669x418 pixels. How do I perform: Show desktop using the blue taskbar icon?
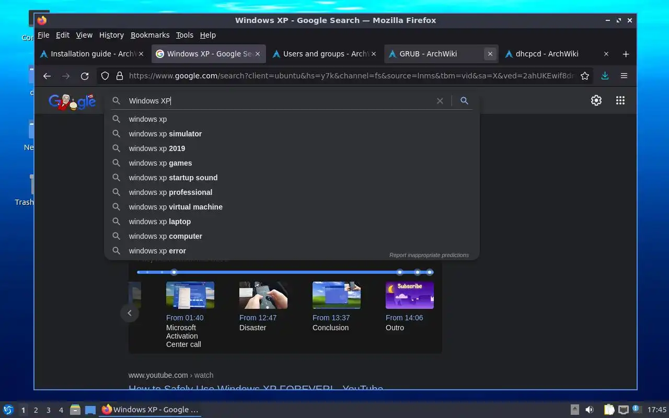click(90, 410)
